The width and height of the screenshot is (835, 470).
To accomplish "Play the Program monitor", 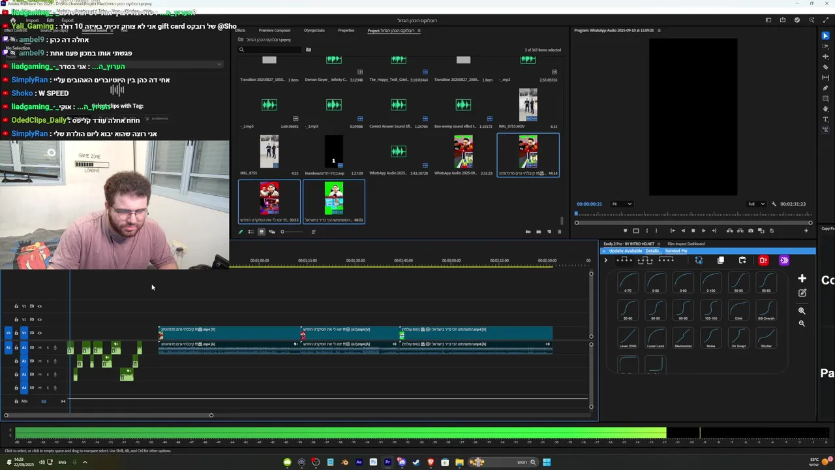I will tap(693, 230).
